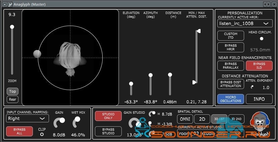This screenshot has width=278, height=142.
Task: Open the currently active studio dropdown
Action: tap(211, 133)
